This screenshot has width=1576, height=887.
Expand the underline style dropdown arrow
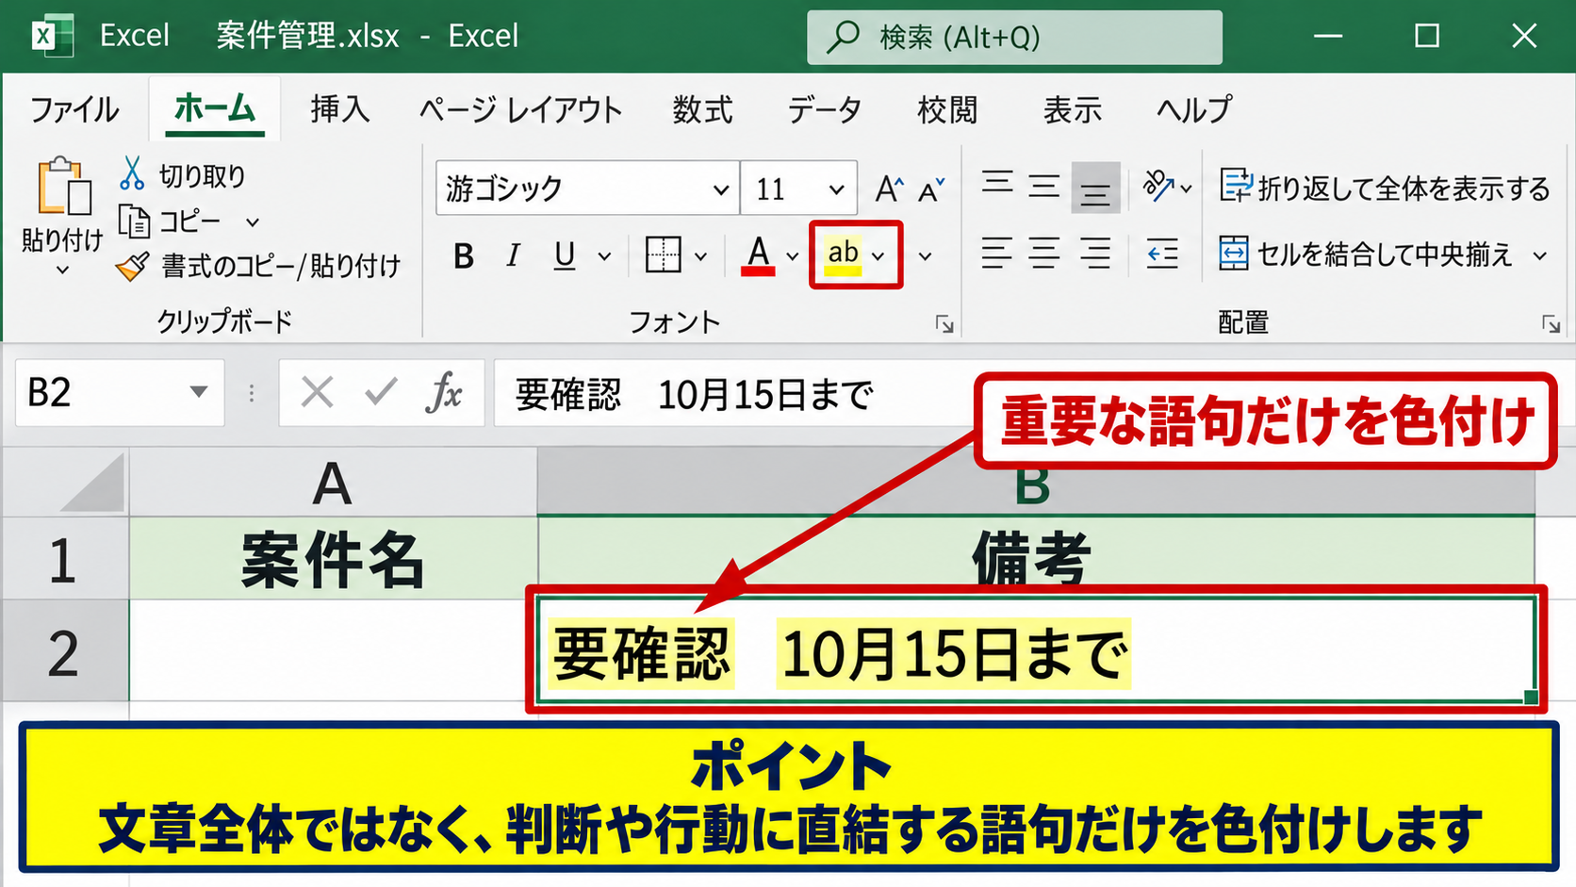(x=605, y=256)
